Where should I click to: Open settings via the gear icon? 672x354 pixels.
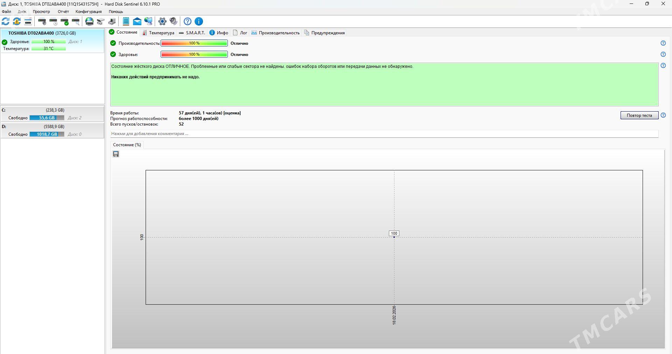coord(162,21)
